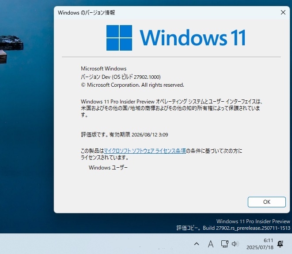Click the Microsoft Windows text line

(103, 69)
